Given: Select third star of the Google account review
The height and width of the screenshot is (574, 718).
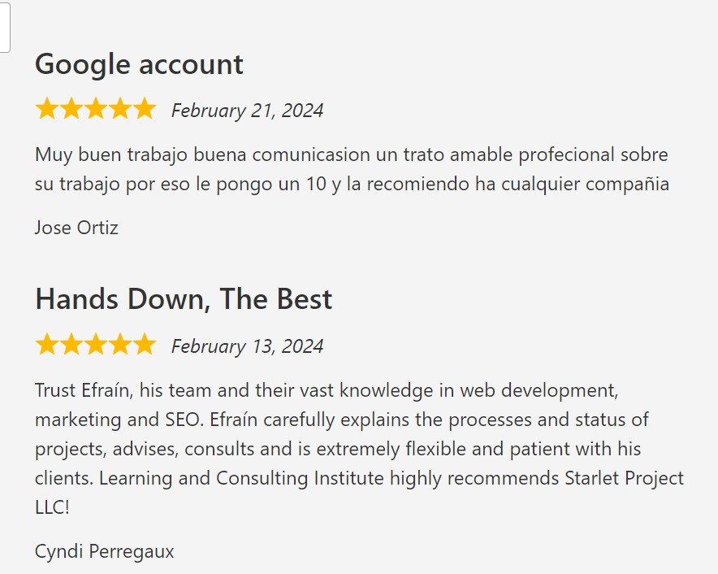Looking at the screenshot, I should click(x=96, y=109).
